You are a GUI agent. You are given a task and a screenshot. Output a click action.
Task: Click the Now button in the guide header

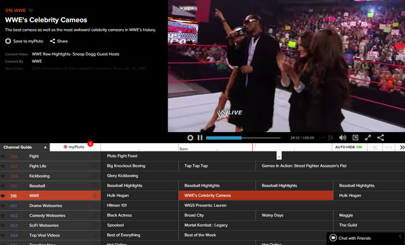[x=389, y=147]
